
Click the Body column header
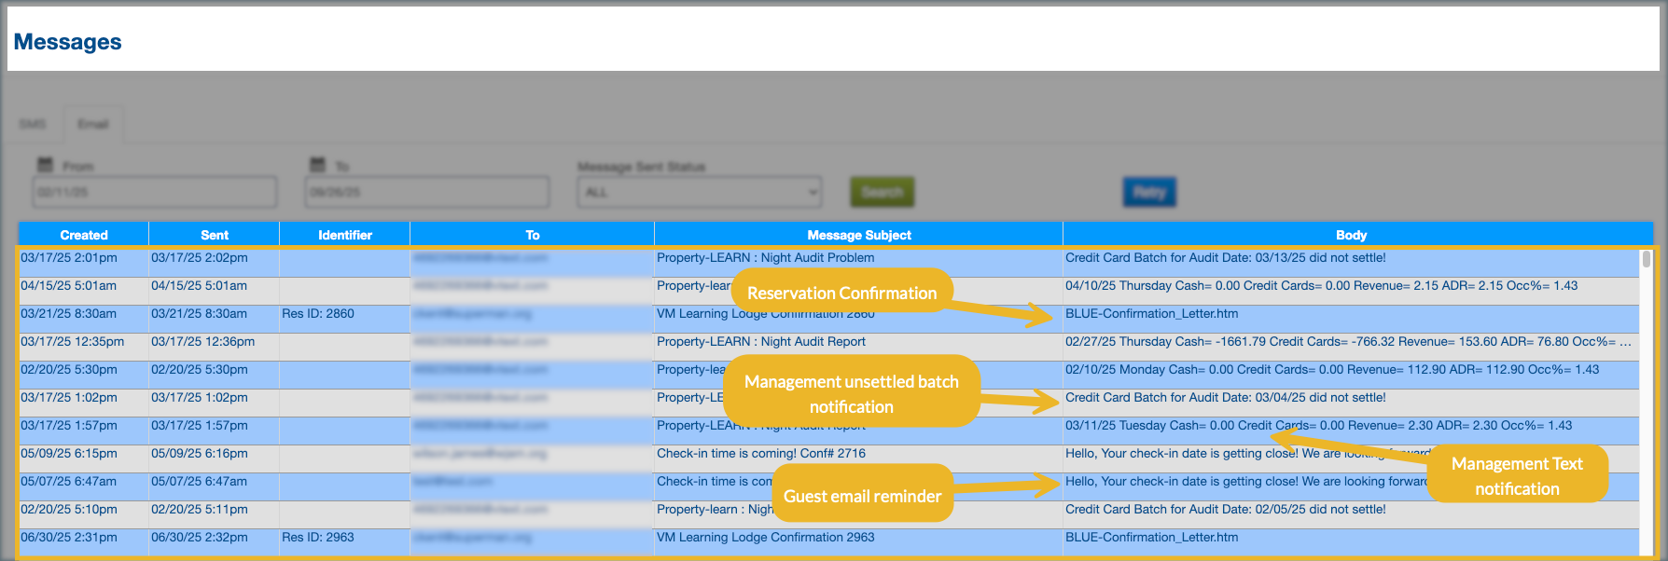(1350, 235)
